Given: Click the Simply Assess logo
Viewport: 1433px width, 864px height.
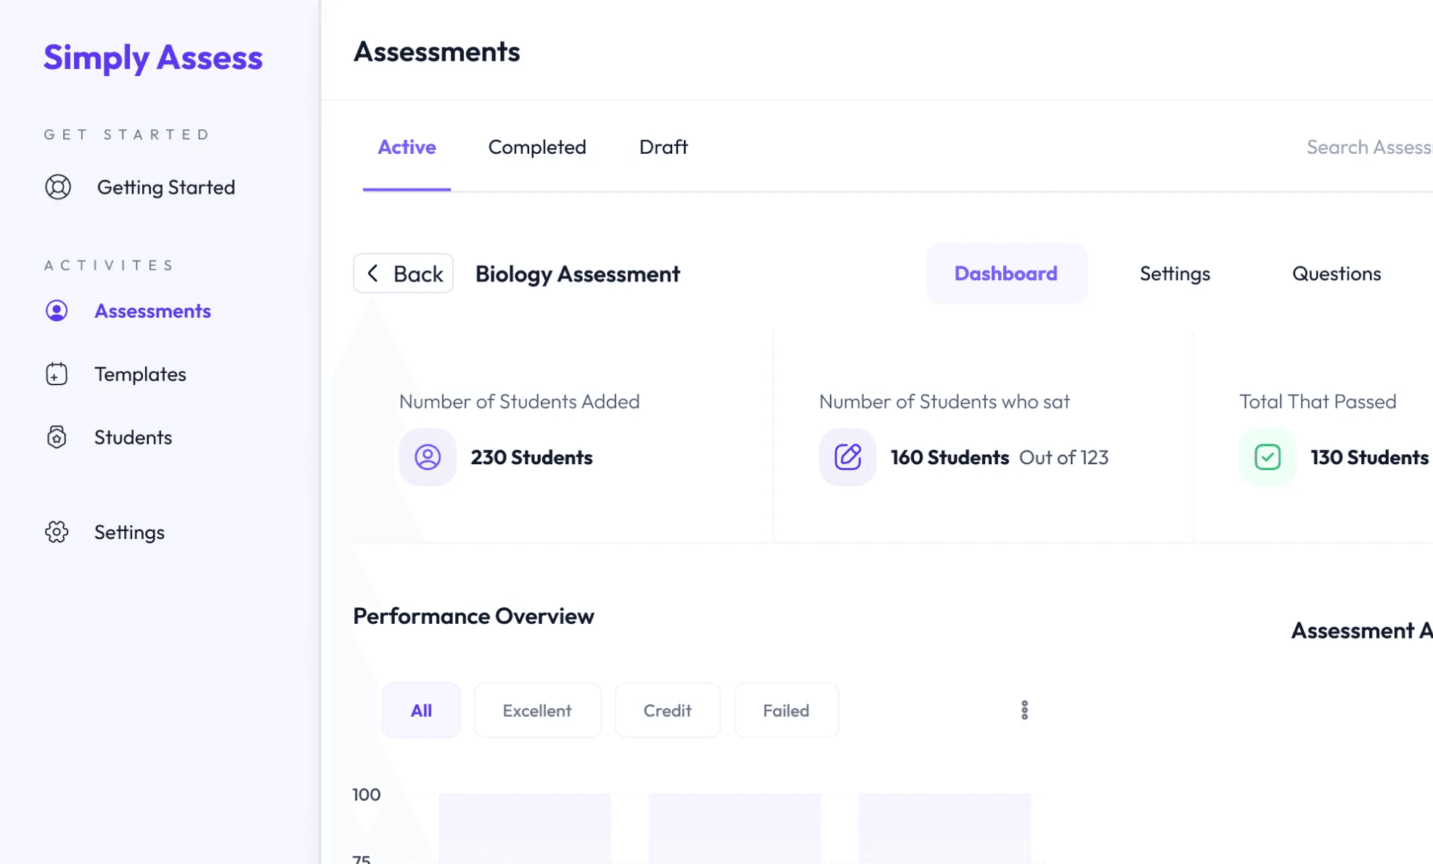Looking at the screenshot, I should tap(153, 57).
